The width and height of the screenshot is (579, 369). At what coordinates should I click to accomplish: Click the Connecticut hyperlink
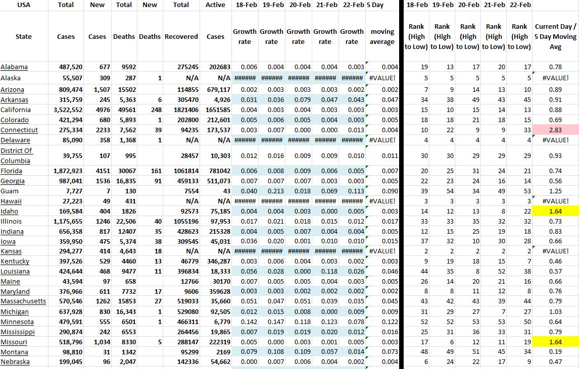(x=19, y=130)
